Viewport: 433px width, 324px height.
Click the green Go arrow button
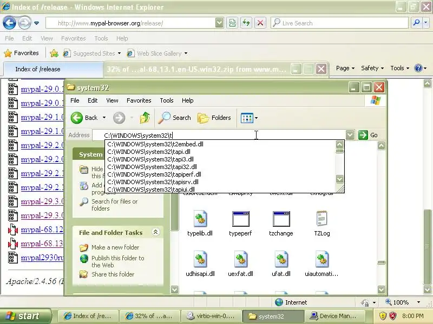[363, 135]
